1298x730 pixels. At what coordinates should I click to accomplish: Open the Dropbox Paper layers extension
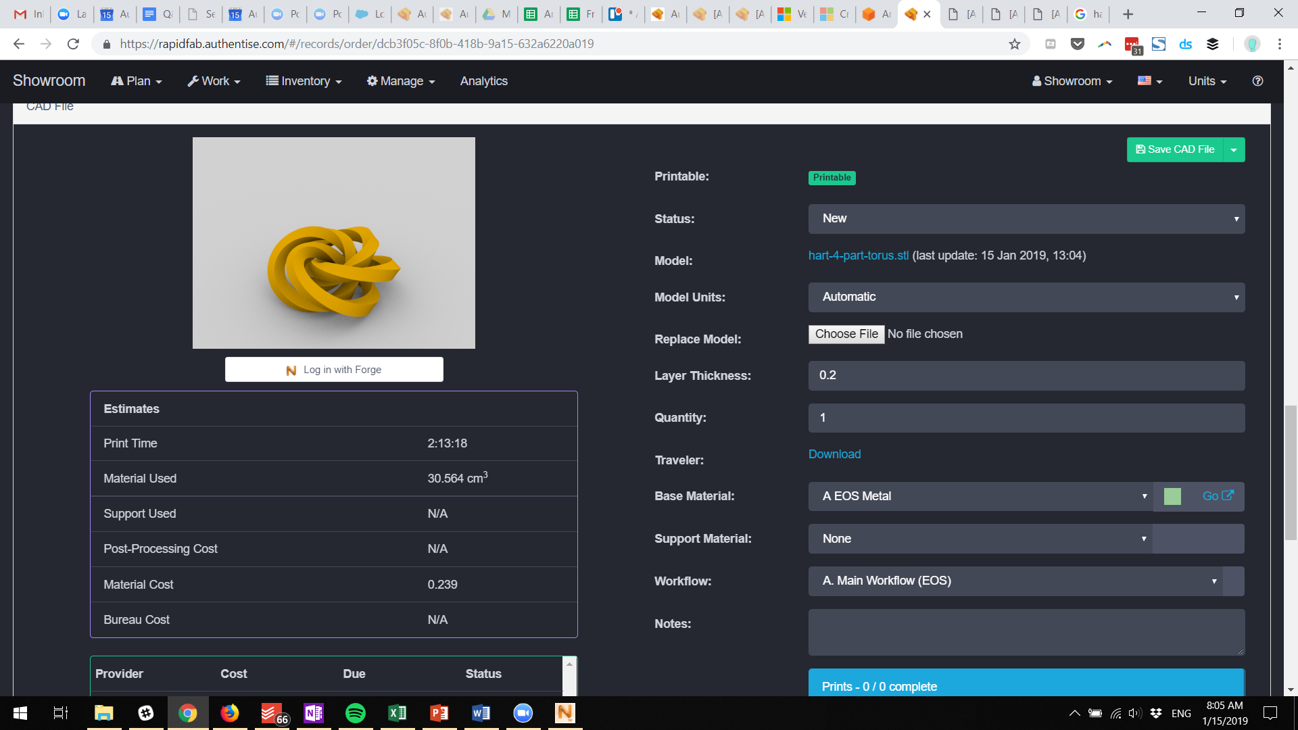click(x=1212, y=44)
